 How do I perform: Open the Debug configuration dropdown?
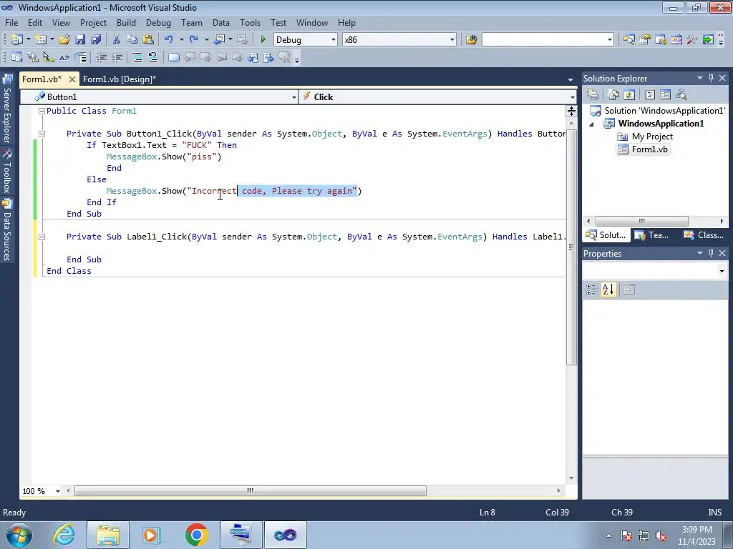[x=334, y=40]
